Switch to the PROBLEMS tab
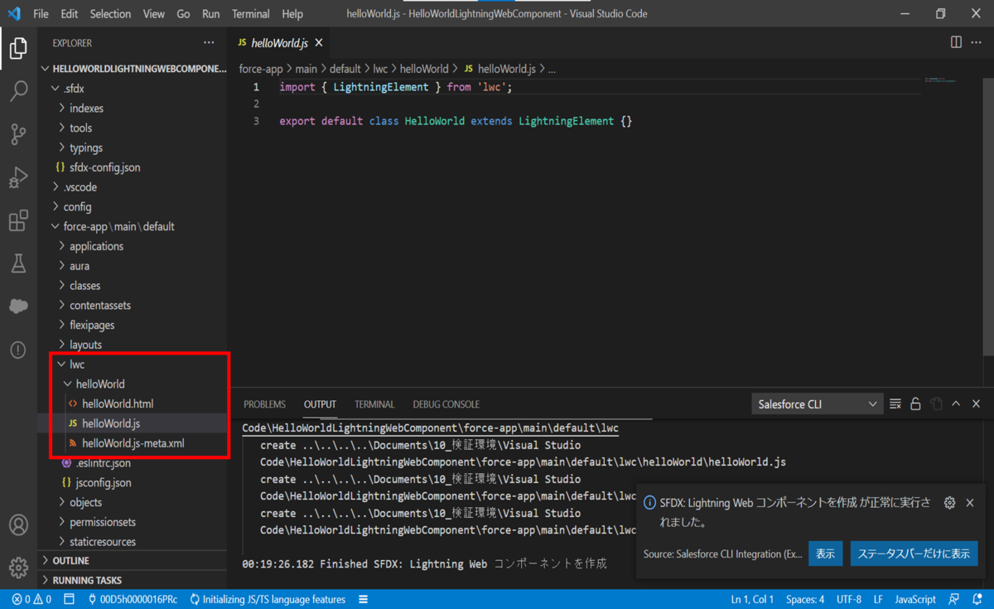 (x=264, y=404)
